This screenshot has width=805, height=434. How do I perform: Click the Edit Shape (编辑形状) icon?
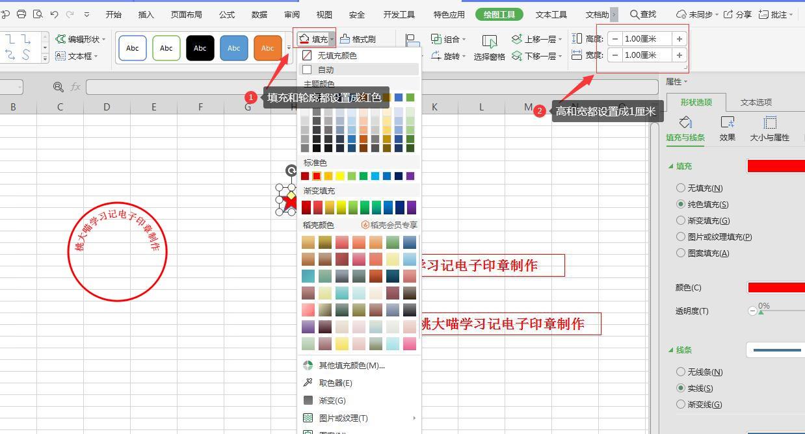60,39
